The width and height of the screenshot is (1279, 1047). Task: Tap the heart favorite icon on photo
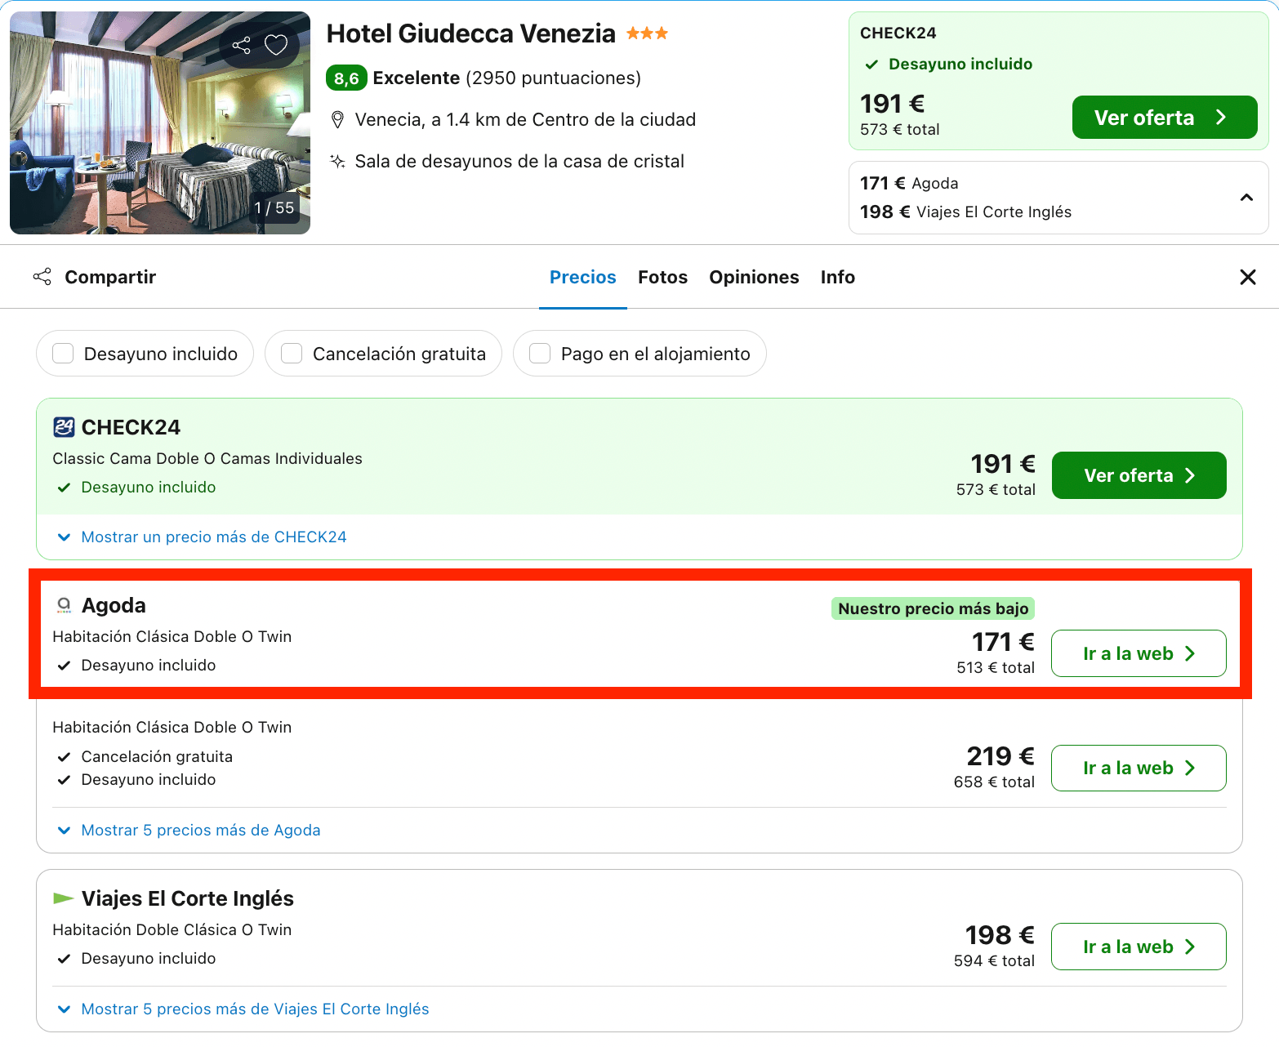pyautogui.click(x=276, y=45)
